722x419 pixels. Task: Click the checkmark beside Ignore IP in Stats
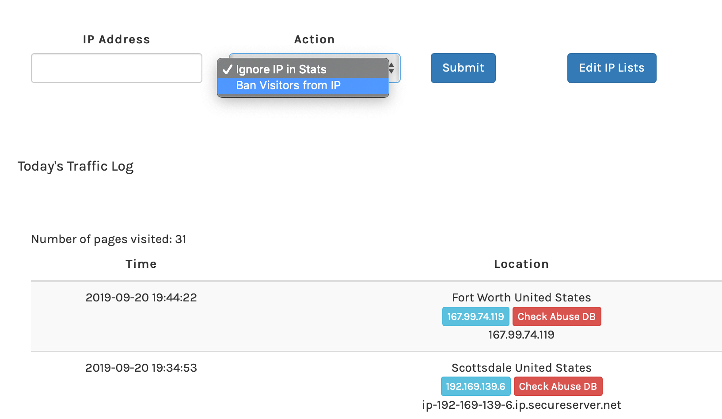click(227, 69)
